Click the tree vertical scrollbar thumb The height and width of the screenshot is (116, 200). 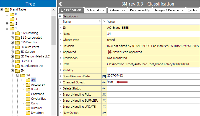point(54,30)
